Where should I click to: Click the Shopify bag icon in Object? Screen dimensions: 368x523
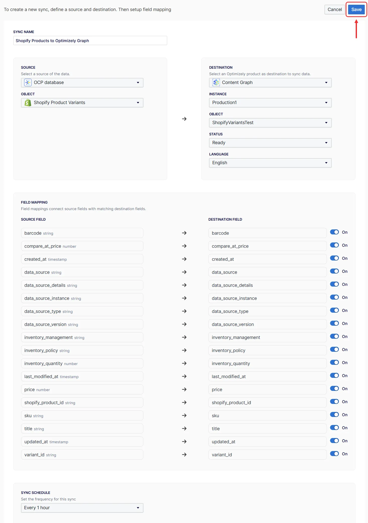(28, 103)
